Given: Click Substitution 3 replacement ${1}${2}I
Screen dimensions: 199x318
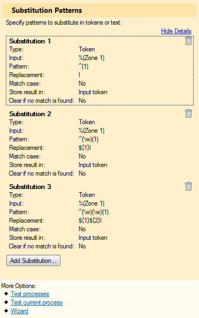Looking at the screenshot, I should (x=90, y=221).
